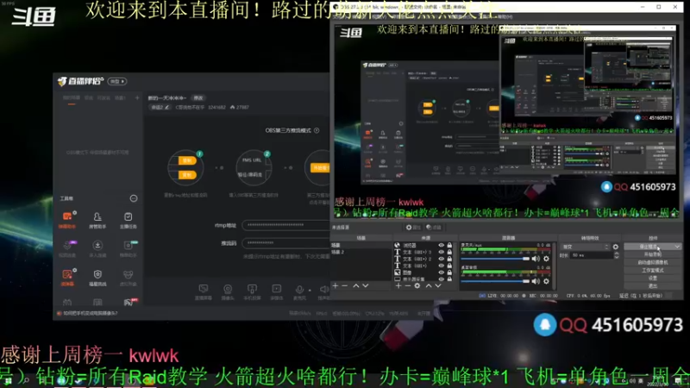Move scene down in OBS scenes list

365,286
